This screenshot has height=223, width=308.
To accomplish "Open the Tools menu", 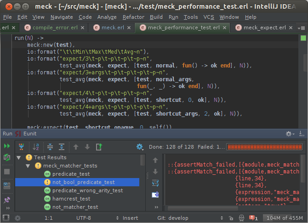I will click(190, 17).
